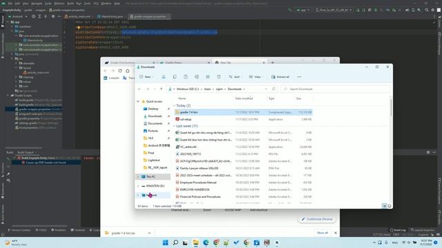Click the Explorer file list vertical scrollbar
Viewport: 442px width, 248px height.
click(x=391, y=107)
